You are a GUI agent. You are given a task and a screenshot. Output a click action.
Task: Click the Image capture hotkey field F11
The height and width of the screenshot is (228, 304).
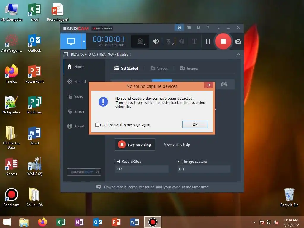204,169
